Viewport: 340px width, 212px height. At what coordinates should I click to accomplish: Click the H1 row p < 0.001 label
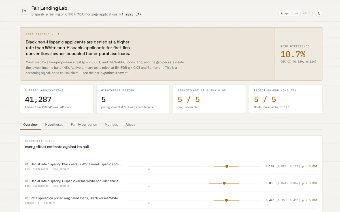(x=310, y=166)
